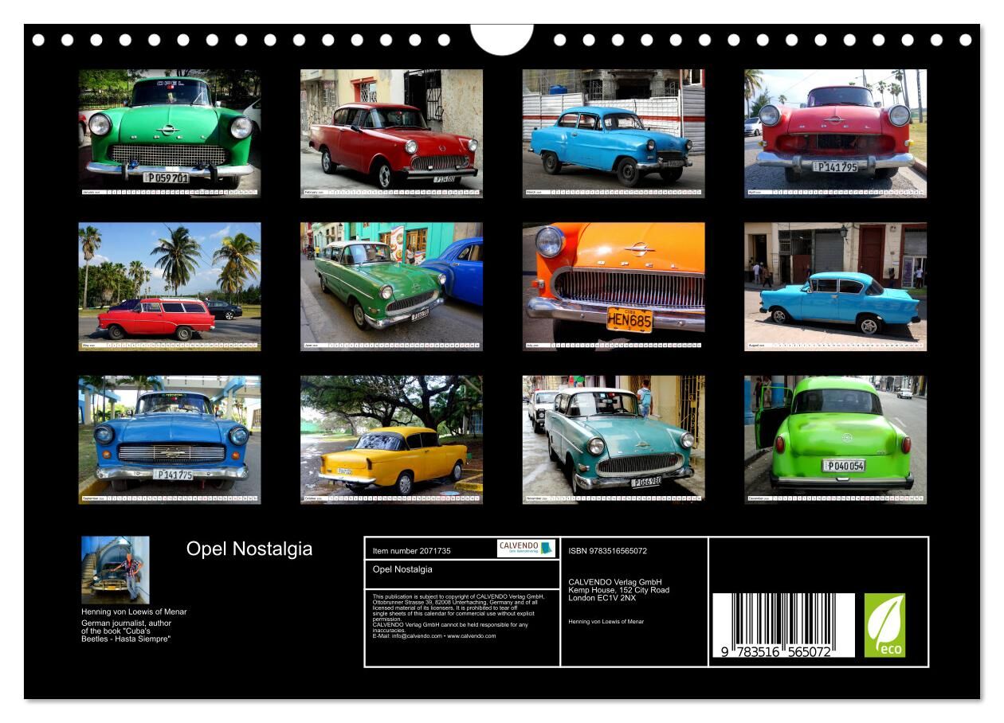Select the May red wagon with palms photo
The height and width of the screenshot is (723, 1004).
coord(170,283)
